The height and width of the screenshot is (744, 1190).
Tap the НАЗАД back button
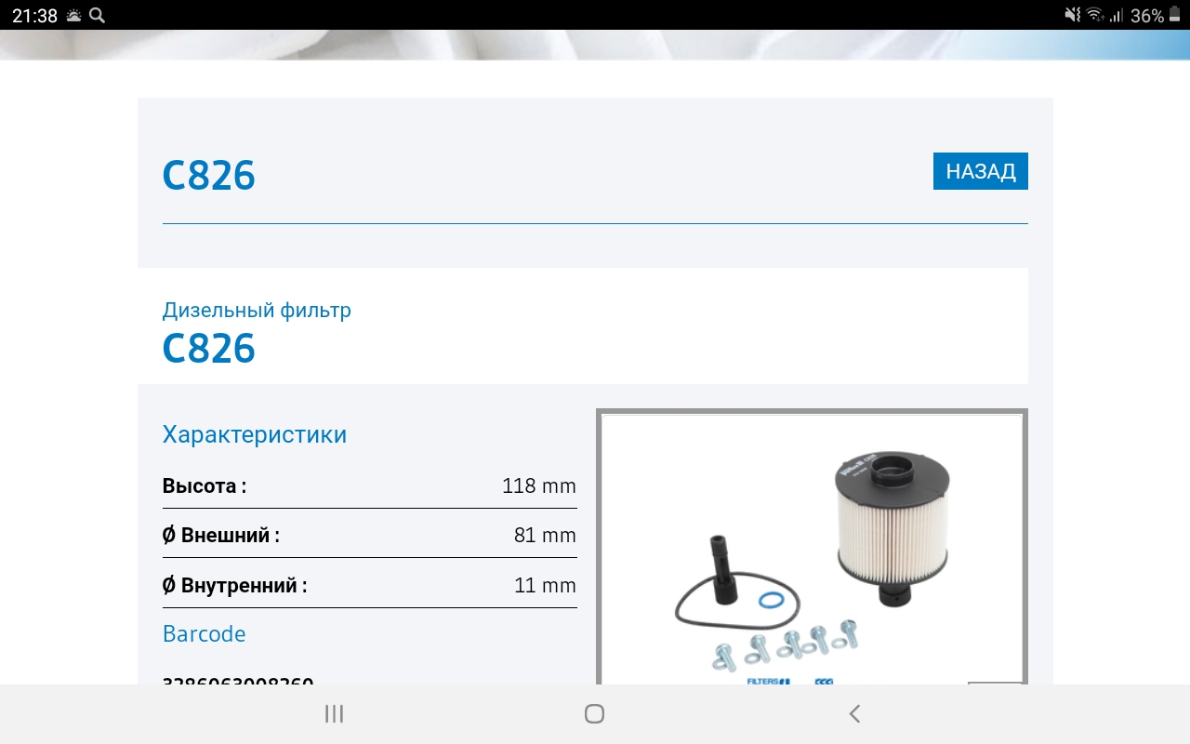point(980,171)
